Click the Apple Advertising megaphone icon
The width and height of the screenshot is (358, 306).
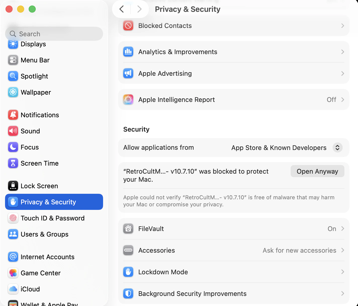[x=128, y=73]
